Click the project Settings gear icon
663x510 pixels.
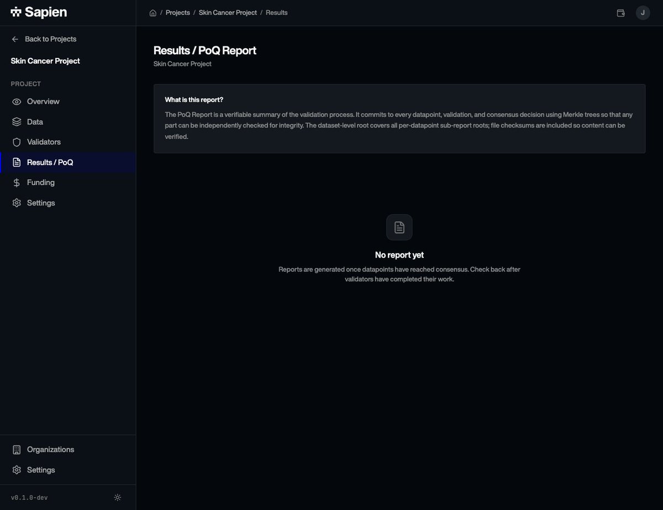(17, 203)
